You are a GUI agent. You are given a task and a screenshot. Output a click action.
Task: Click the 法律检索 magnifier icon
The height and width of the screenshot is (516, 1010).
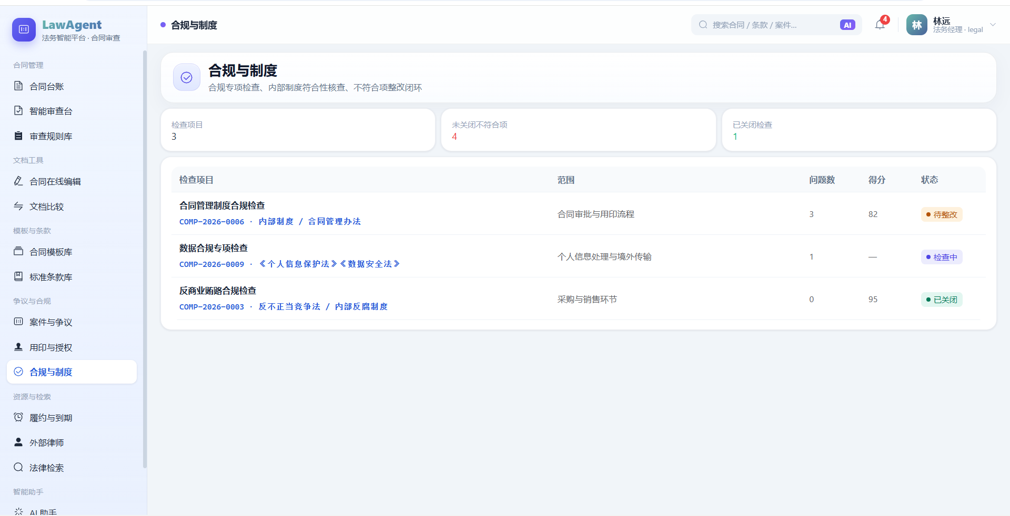point(18,467)
